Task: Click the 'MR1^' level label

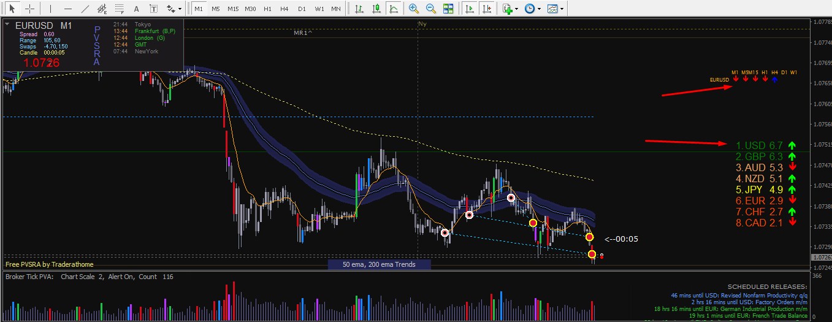Action: (x=303, y=33)
